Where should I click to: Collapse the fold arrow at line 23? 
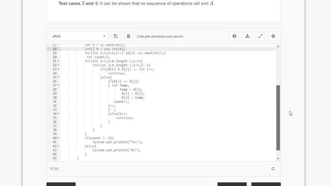[58, 69]
